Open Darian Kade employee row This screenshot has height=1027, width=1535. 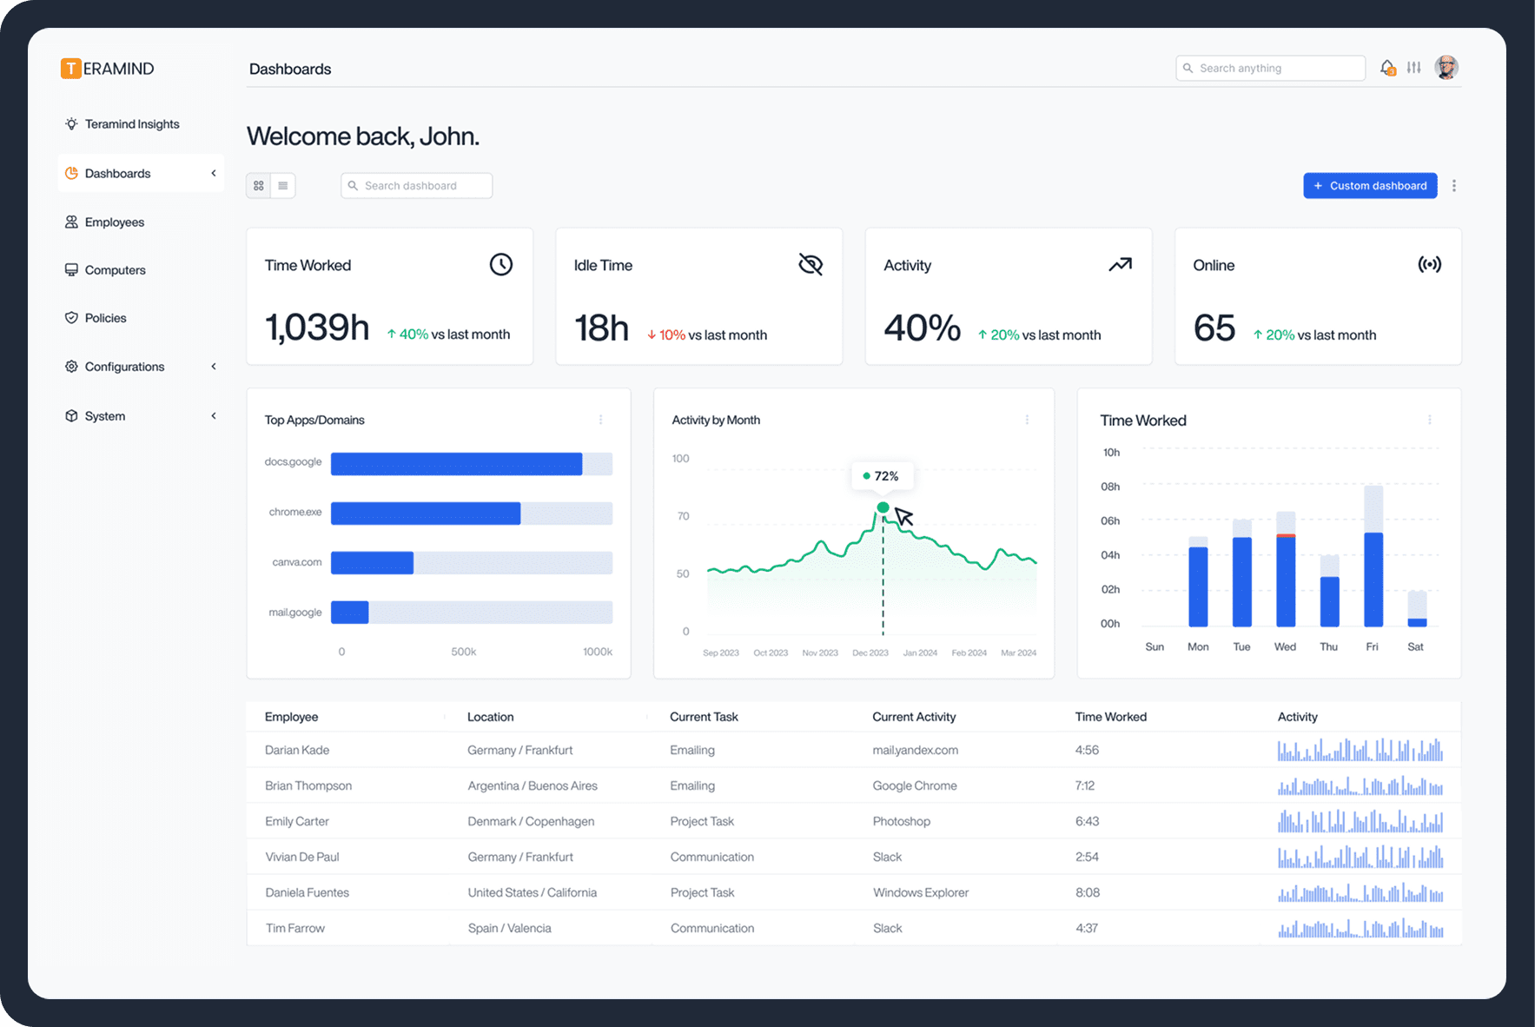[297, 750]
